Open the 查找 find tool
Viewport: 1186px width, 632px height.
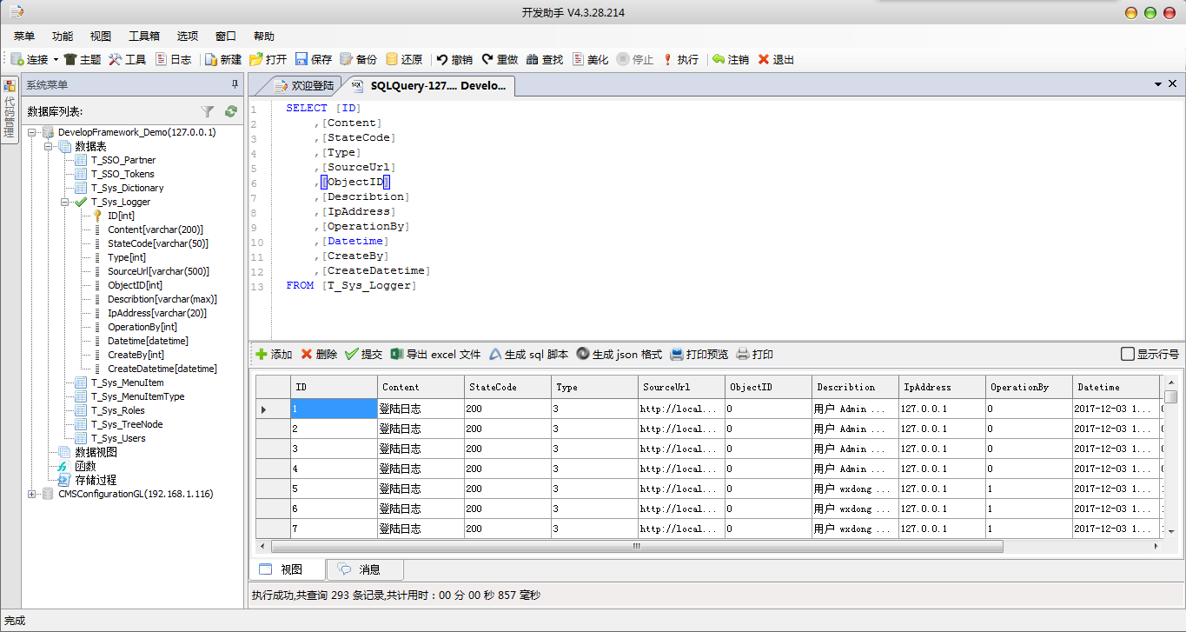pyautogui.click(x=545, y=60)
